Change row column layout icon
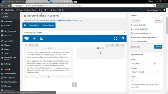Viewport: 168px width, 94px height. click(31, 45)
